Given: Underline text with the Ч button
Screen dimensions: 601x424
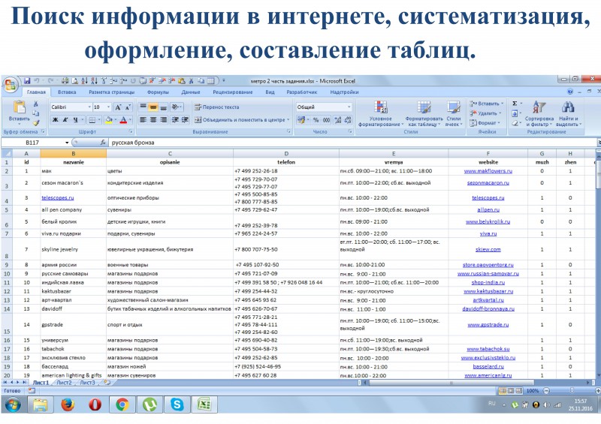Looking at the screenshot, I should click(76, 120).
